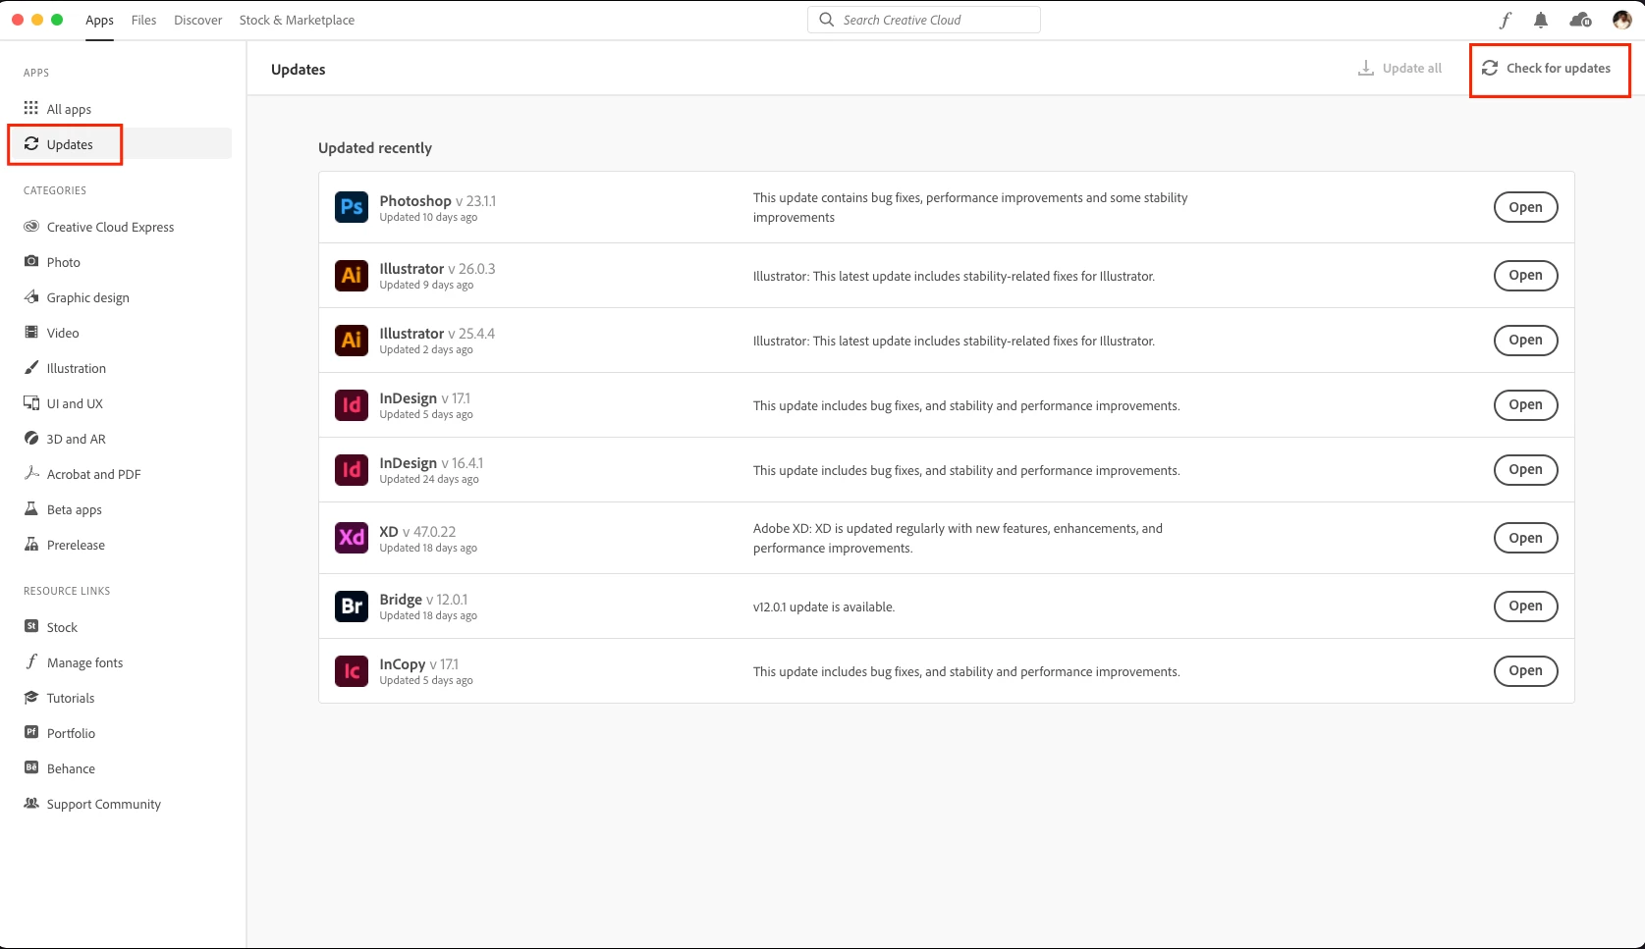Click the Bridge v 12.0.1 name
1645x949 pixels.
click(423, 599)
